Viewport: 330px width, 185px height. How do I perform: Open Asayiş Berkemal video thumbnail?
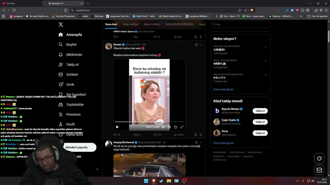click(x=150, y=165)
